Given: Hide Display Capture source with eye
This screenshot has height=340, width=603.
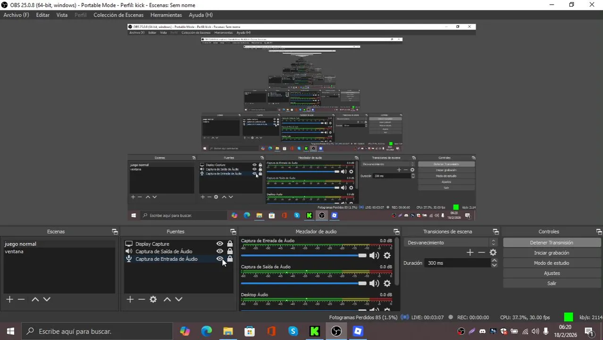Looking at the screenshot, I should point(220,244).
